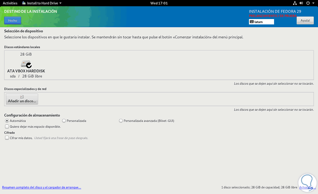Click the volume speaker icon
Image resolution: width=318 pixels, height=194 pixels.
[x=301, y=3]
